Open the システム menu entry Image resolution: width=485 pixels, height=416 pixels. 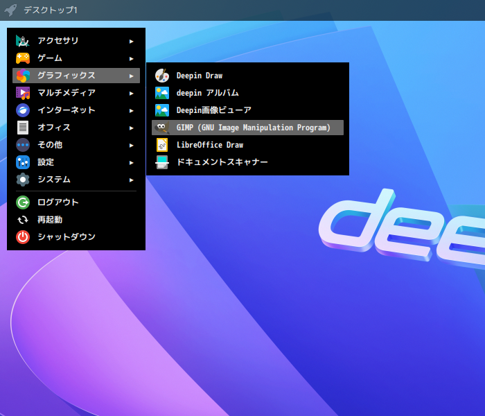(76, 180)
